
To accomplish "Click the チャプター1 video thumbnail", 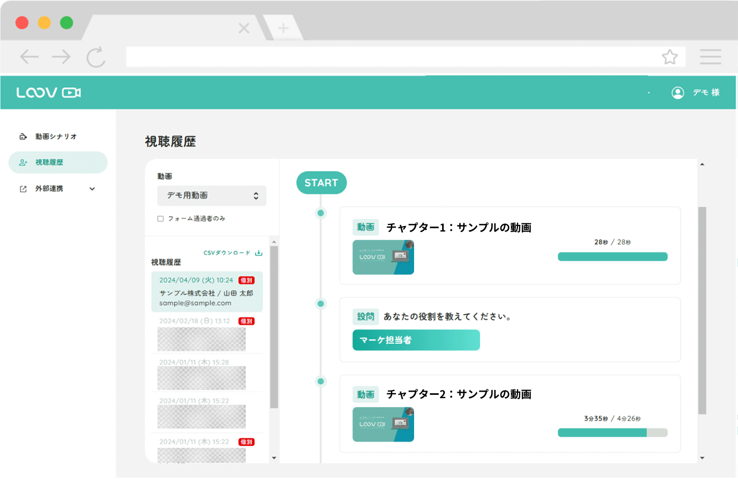I will pyautogui.click(x=383, y=257).
